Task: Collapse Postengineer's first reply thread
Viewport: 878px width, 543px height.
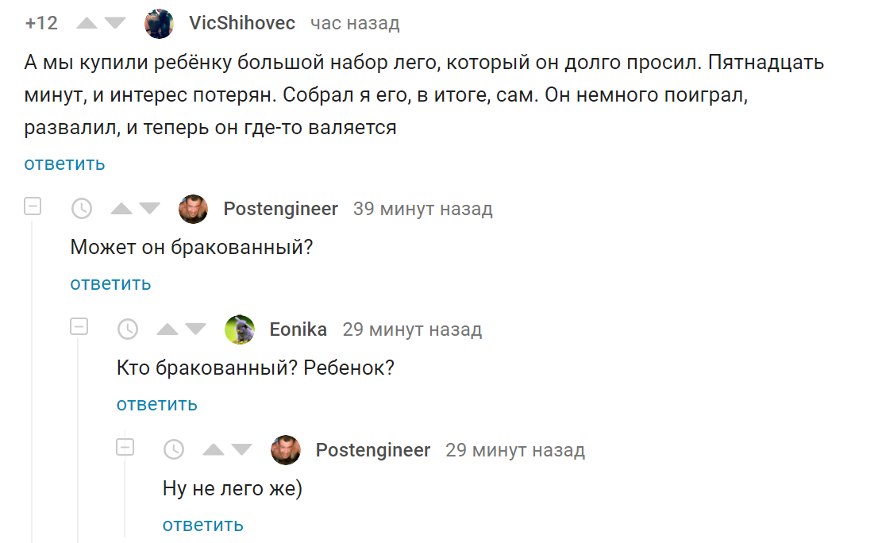Action: (33, 206)
